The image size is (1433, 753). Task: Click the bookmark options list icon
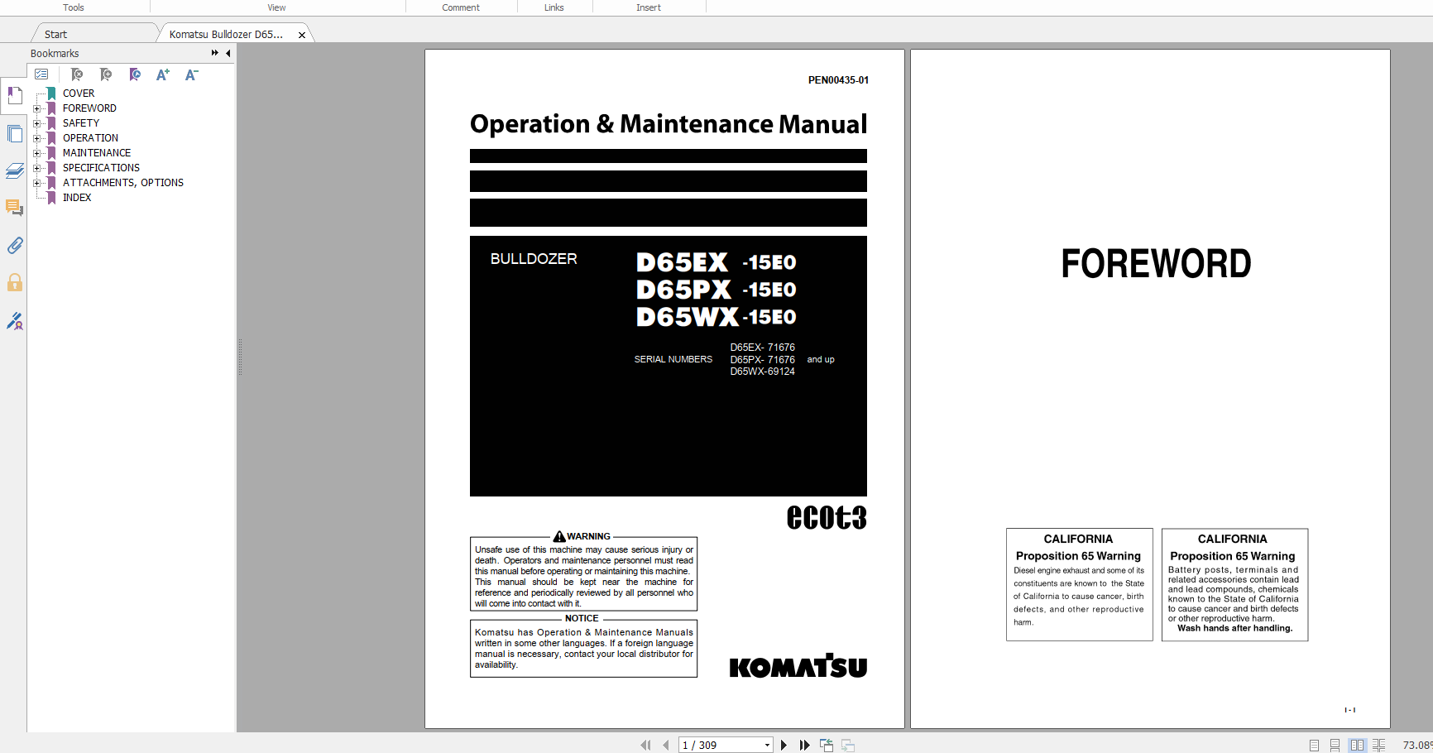point(41,74)
